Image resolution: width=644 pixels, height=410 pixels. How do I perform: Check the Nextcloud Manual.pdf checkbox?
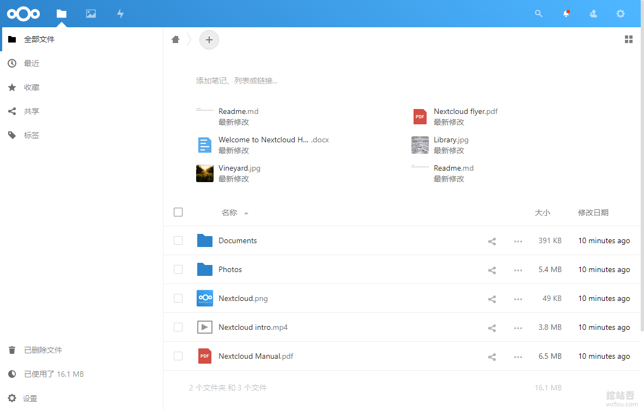point(178,356)
